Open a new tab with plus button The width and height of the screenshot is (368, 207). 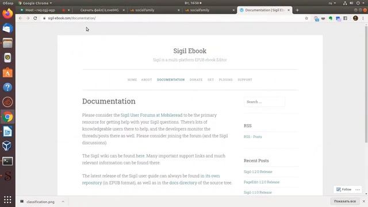(x=297, y=10)
